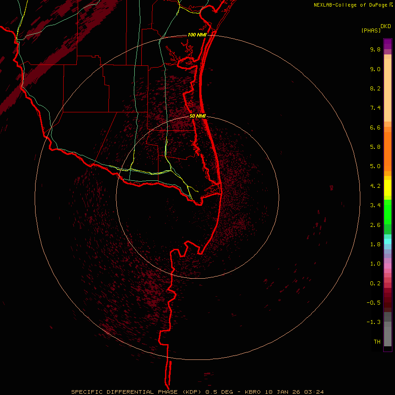395x395 pixels.
Task: Select the gray TH threshold swatch
Action: pyautogui.click(x=388, y=341)
